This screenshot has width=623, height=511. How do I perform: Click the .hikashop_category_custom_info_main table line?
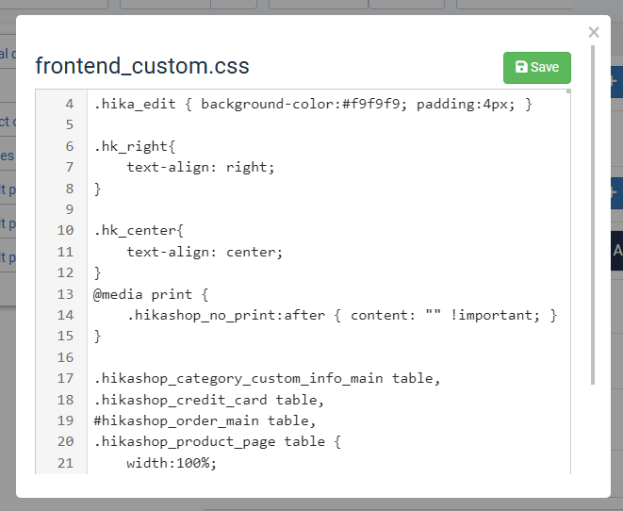[x=267, y=378]
